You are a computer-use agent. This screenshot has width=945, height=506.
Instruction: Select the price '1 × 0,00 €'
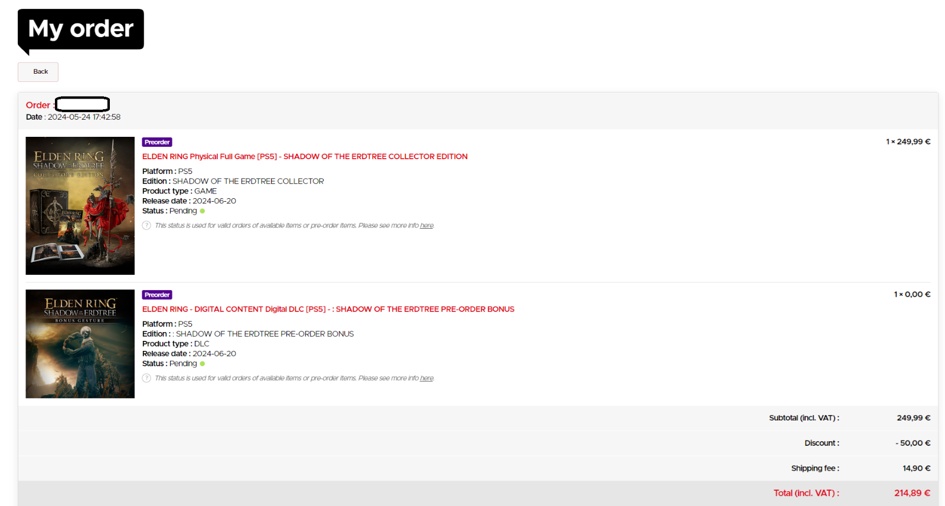[912, 294]
